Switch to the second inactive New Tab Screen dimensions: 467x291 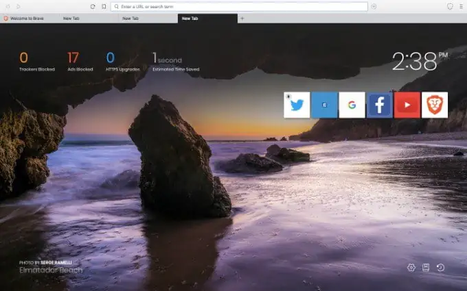(148, 18)
